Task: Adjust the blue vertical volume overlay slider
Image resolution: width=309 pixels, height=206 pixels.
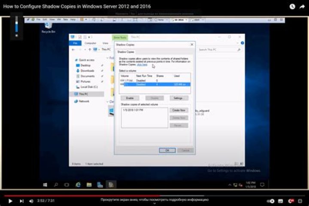Action: tap(17, 24)
